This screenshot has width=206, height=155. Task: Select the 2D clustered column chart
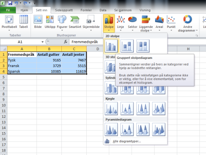[111, 46]
